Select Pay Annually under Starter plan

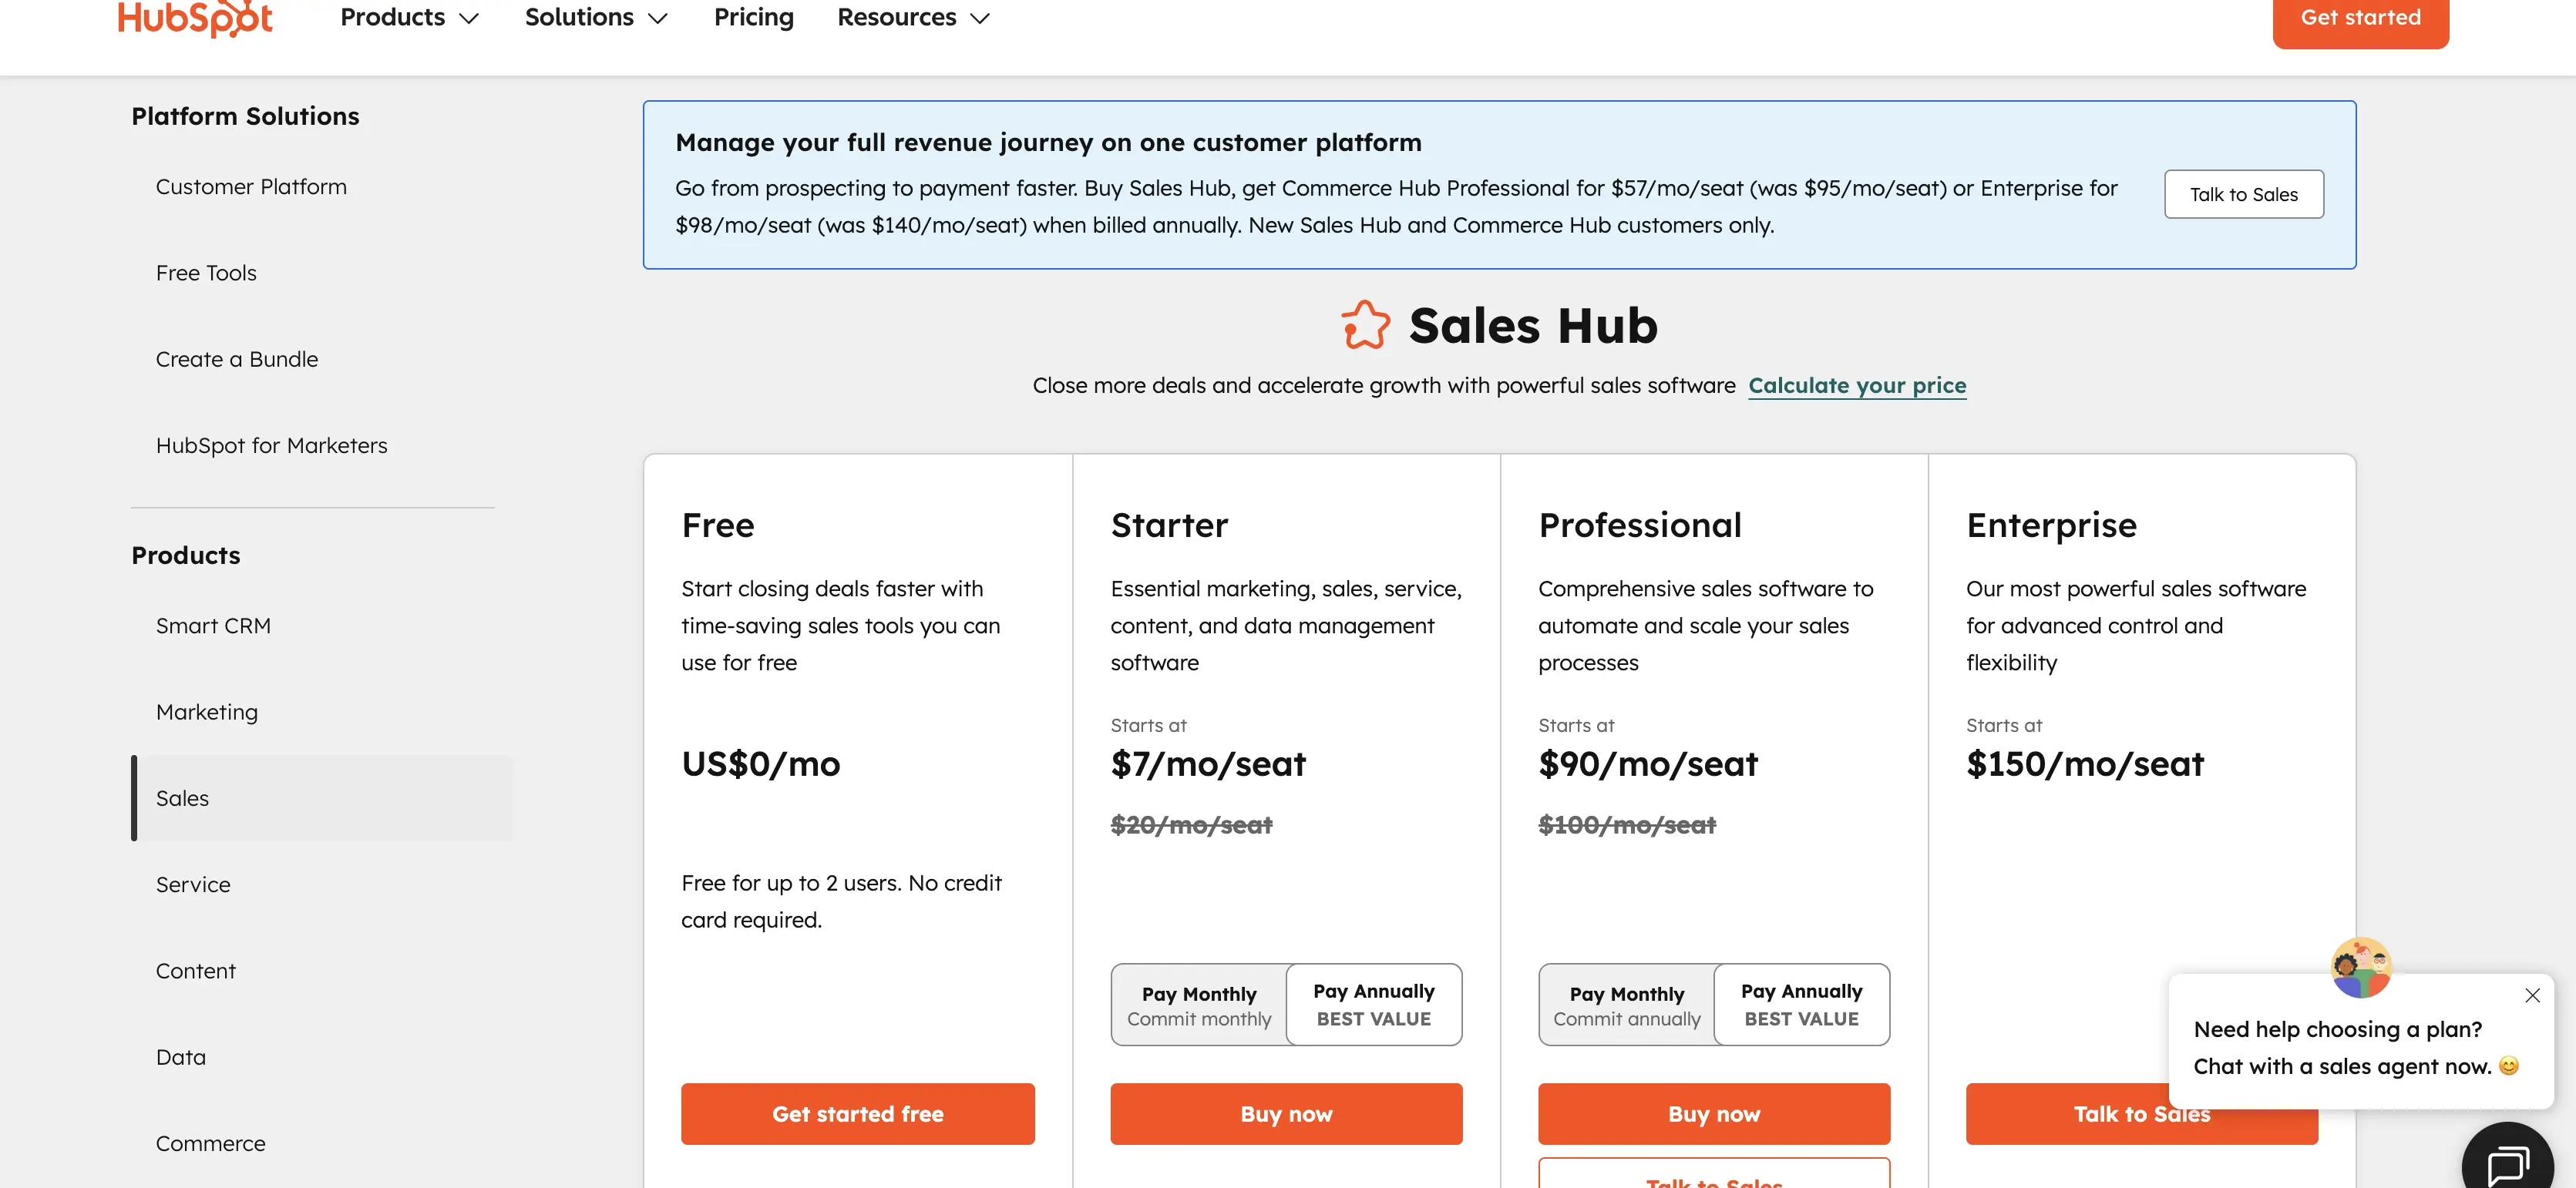point(1374,1004)
